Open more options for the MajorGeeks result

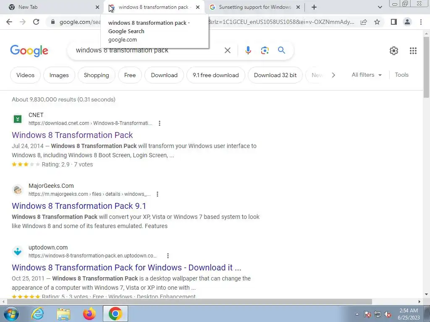(157, 194)
